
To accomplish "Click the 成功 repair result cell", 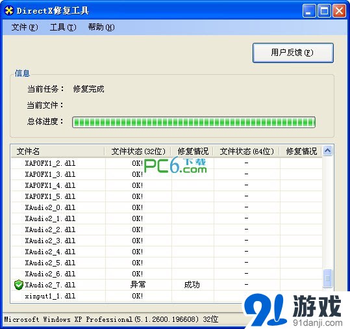I will (x=192, y=285).
